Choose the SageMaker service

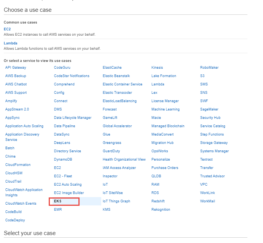(209, 109)
